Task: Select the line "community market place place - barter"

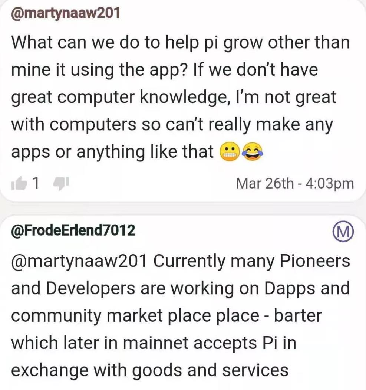Action: tap(166, 316)
